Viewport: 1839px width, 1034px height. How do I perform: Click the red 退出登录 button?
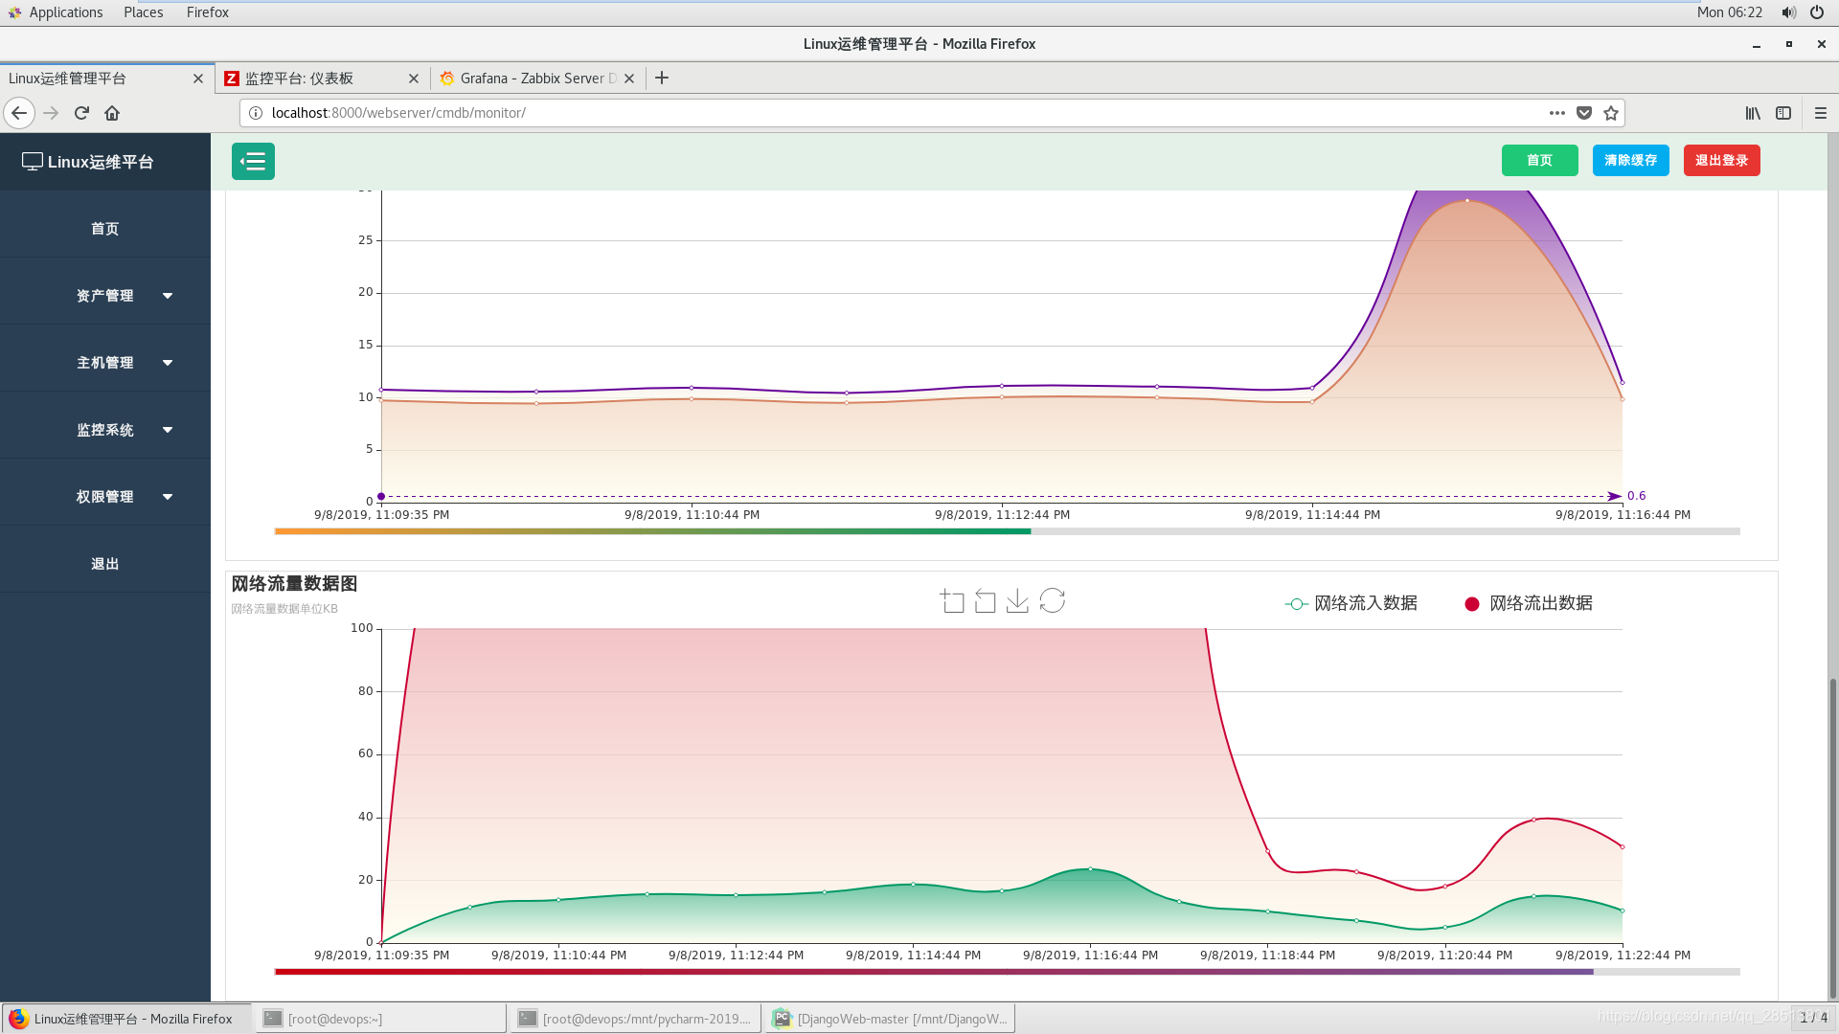point(1721,161)
